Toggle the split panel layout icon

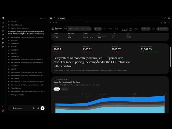[x=169, y=18]
